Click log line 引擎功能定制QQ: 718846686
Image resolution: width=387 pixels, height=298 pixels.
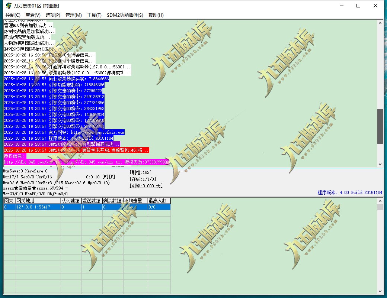(x=54, y=85)
